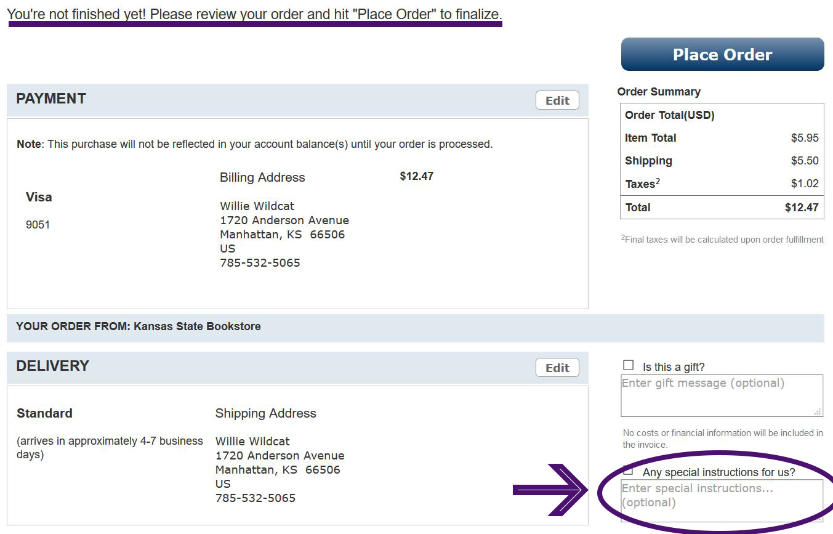Click the Place Order button
Viewport: 833px width, 534px height.
722,54
